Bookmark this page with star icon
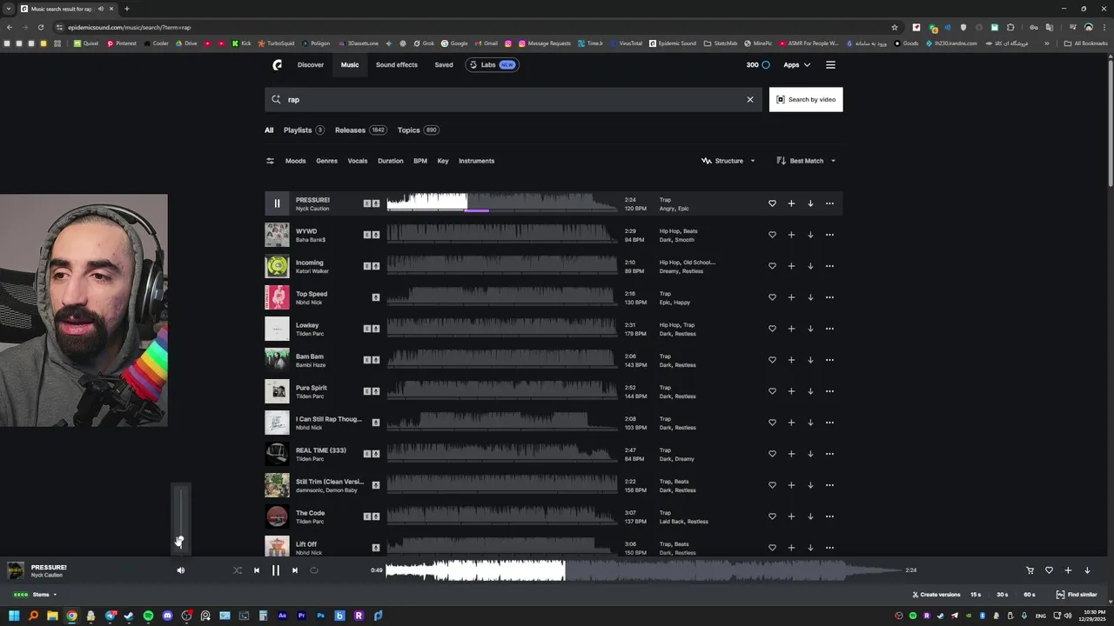The image size is (1114, 626). [x=894, y=27]
